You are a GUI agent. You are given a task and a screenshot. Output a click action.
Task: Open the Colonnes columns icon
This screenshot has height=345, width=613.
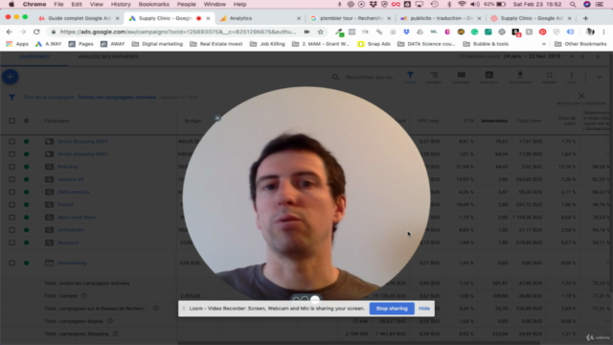pos(462,77)
